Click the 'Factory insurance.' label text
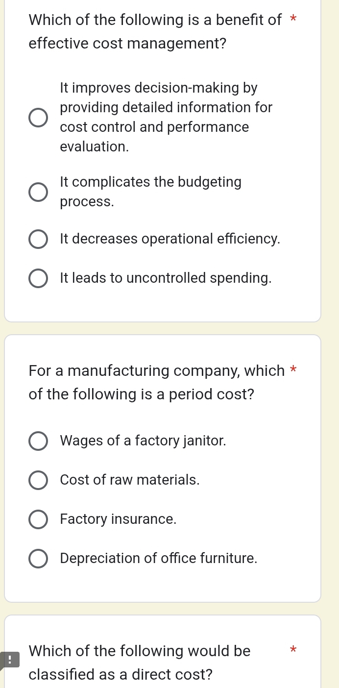This screenshot has height=688, width=339. [118, 519]
